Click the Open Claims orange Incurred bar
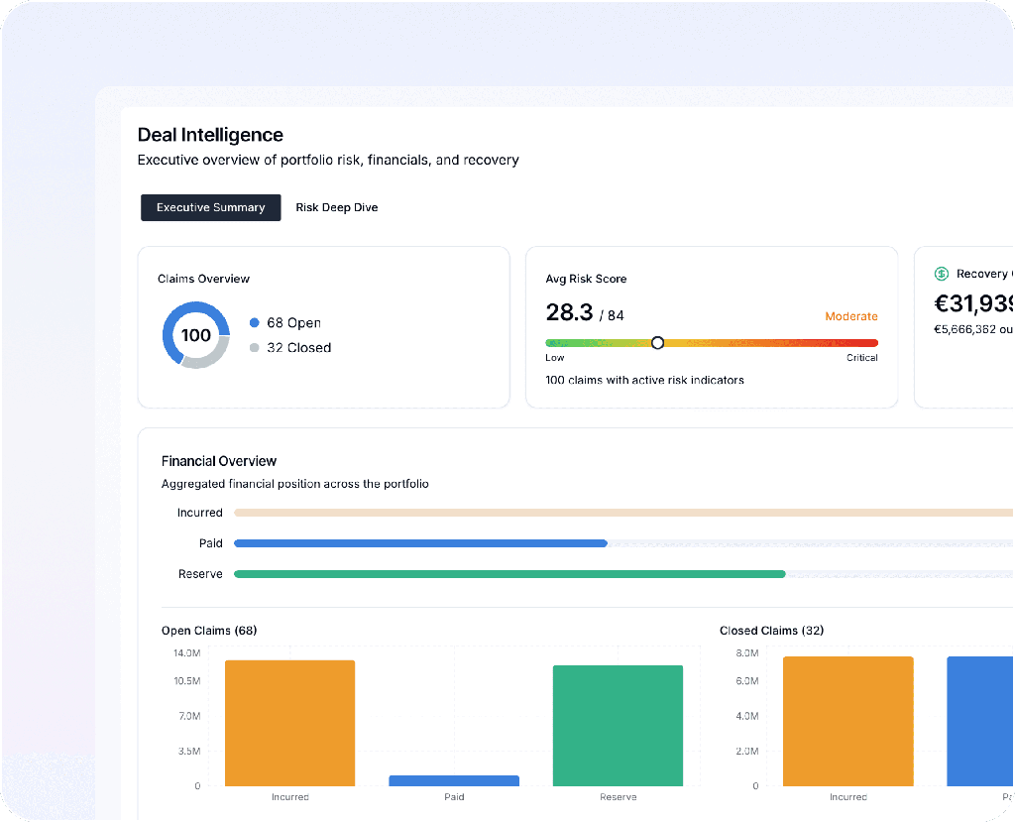The width and height of the screenshot is (1015, 822). [290, 723]
